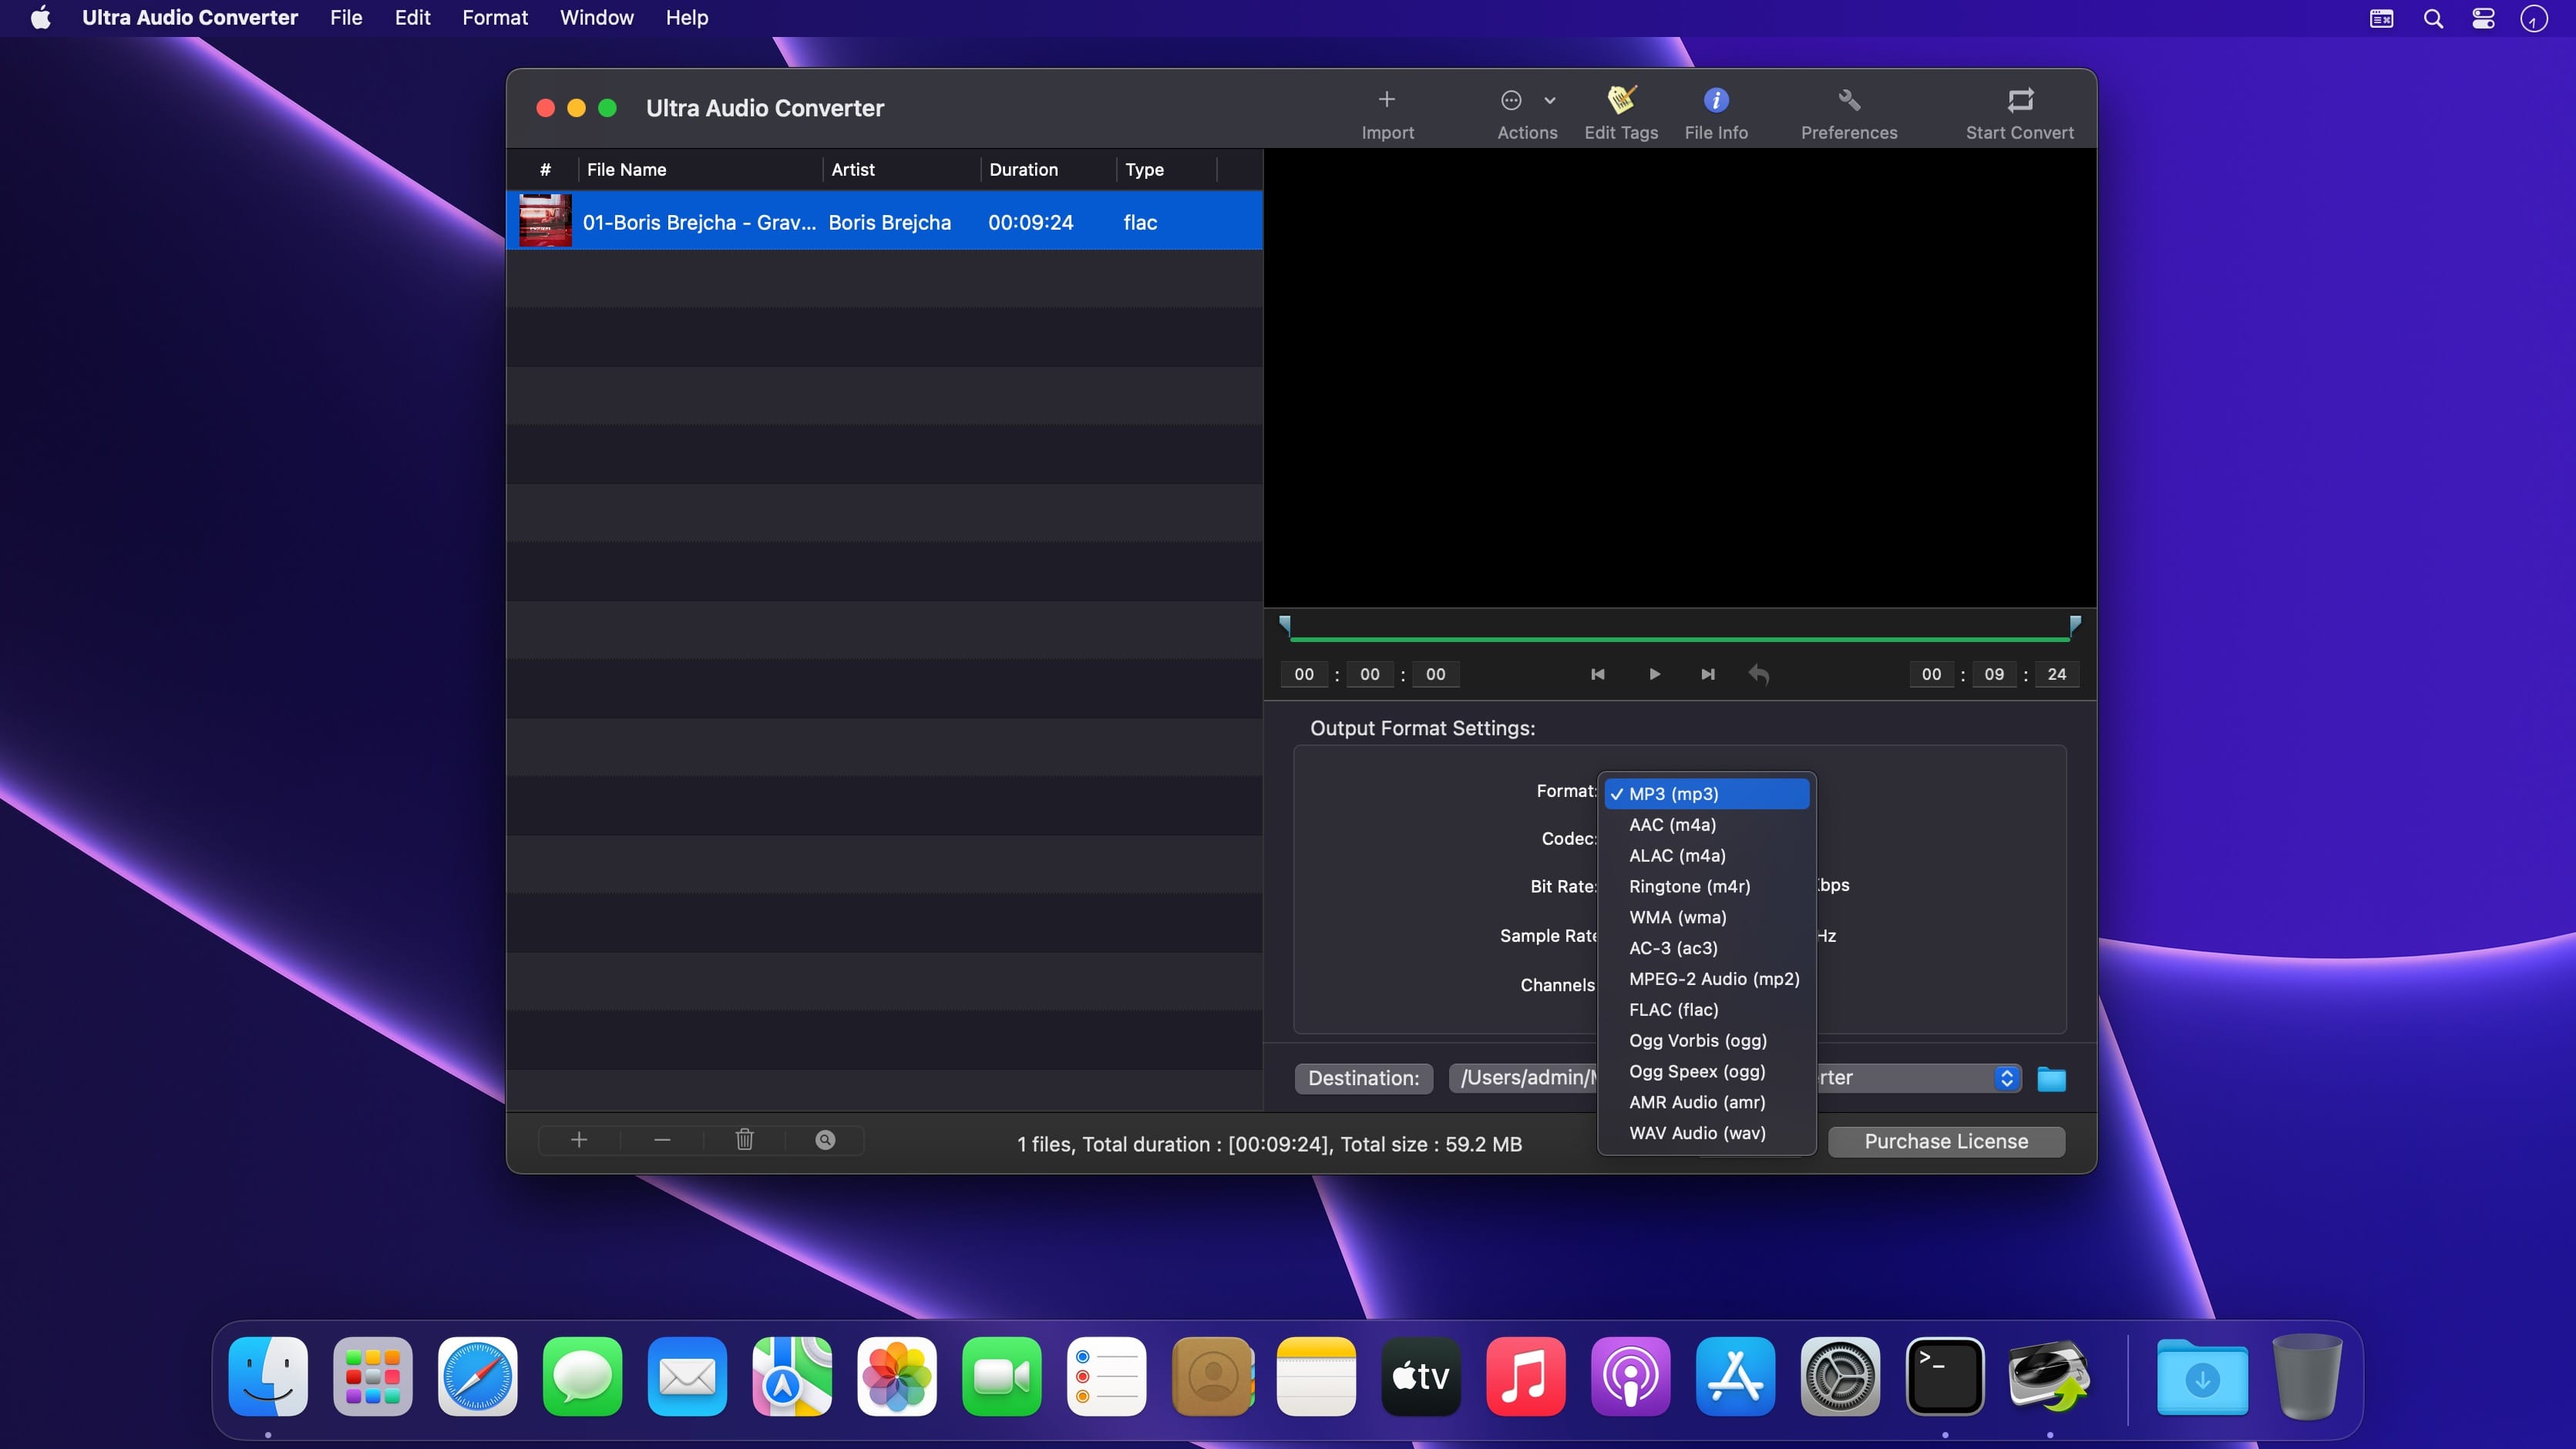Click the trash icon below the file list
Viewport: 2576px width, 1449px height.
[744, 1140]
